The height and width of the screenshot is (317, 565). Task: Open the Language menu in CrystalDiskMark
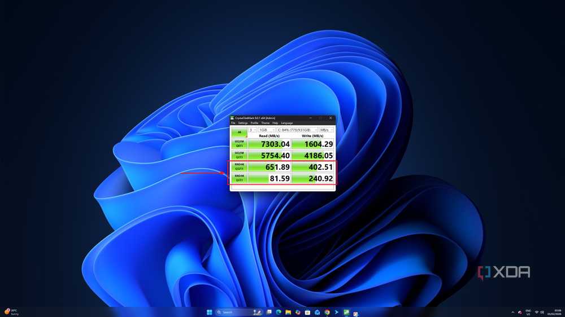[x=287, y=123]
